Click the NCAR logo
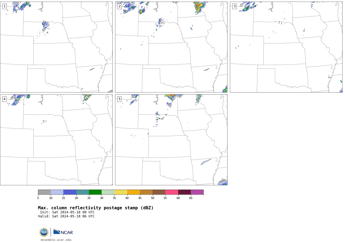 click(x=63, y=232)
